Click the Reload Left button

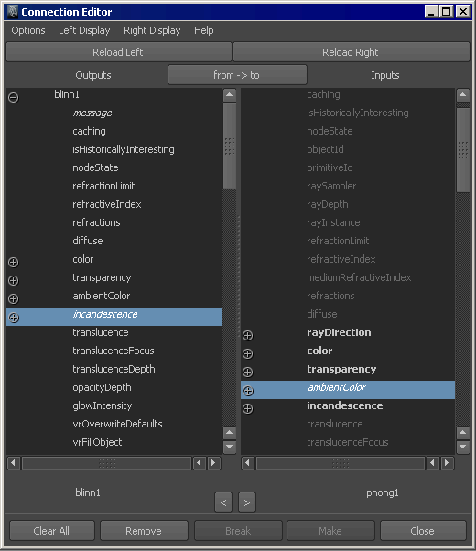click(118, 52)
